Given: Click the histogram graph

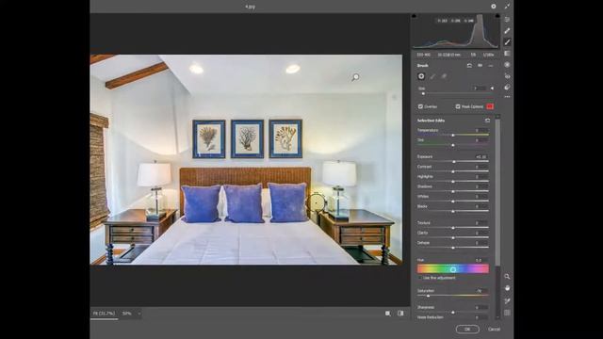Looking at the screenshot, I should pos(456,31).
